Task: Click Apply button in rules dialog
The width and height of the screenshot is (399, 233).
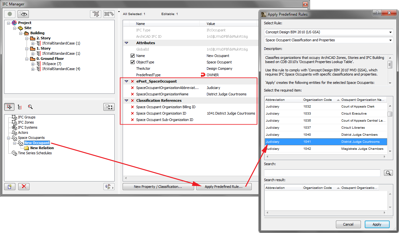Action: 377,224
